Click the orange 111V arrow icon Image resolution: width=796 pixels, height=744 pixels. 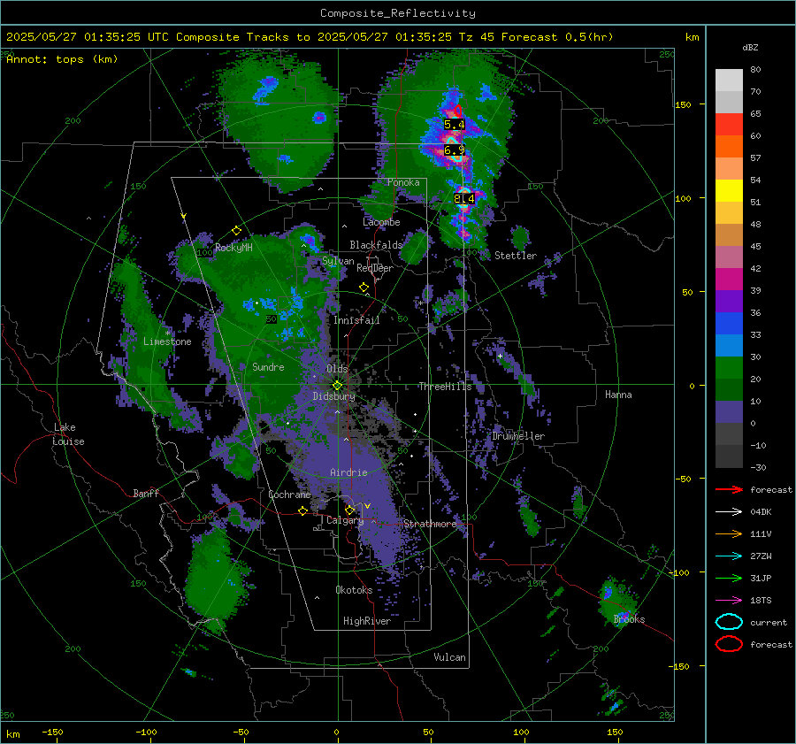[x=729, y=533]
